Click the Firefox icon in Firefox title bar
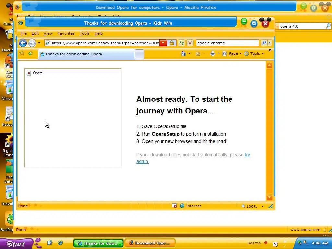The image size is (332, 249). coord(18,7)
